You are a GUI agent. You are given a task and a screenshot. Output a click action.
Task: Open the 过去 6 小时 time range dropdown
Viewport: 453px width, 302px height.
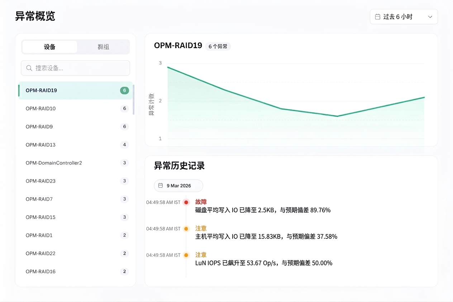[404, 17]
